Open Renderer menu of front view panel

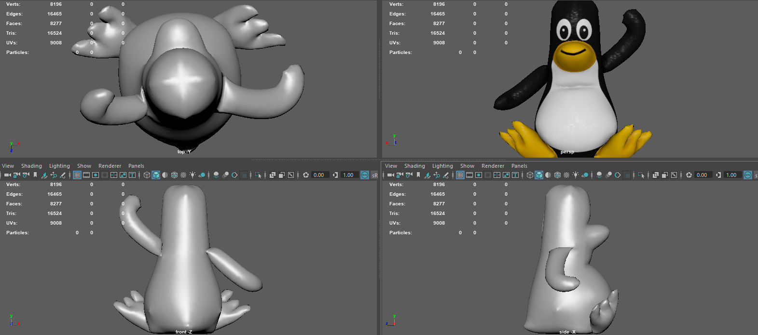(x=110, y=166)
